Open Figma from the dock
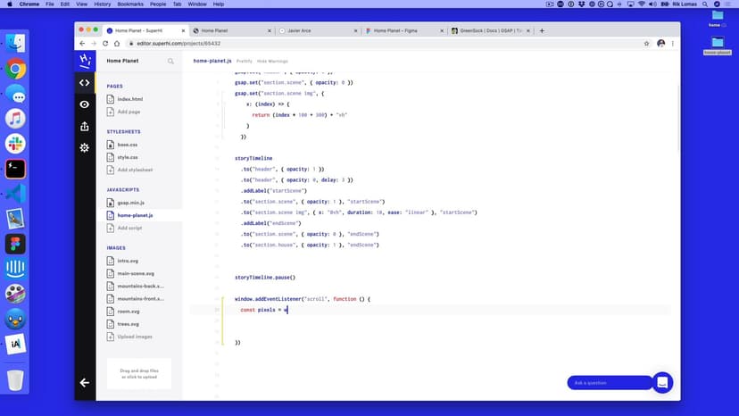Screen dimensions: 739x416 click(x=15, y=243)
